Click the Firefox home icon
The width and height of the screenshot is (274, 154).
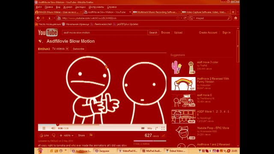point(235,18)
